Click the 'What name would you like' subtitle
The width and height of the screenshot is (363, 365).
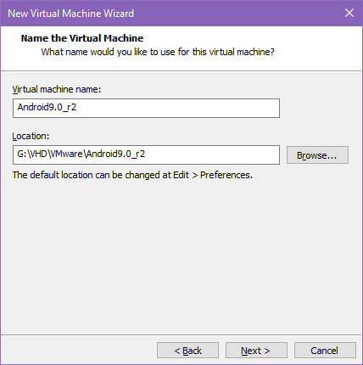158,52
